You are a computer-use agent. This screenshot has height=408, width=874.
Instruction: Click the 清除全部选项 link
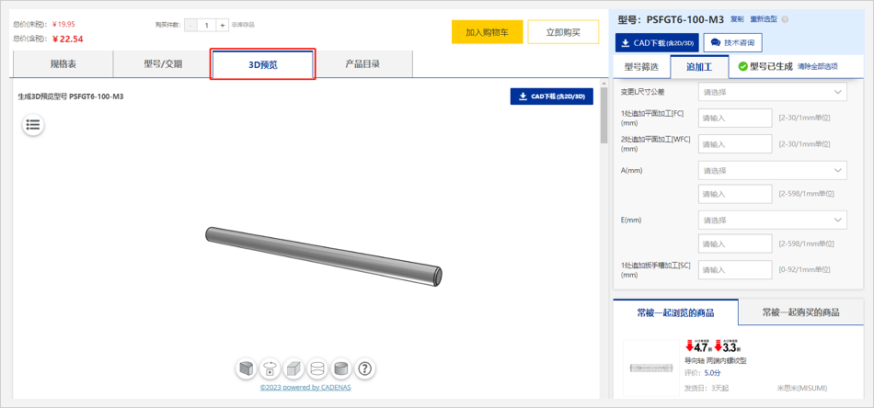817,67
